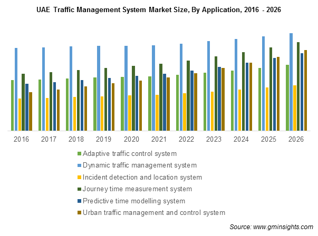The image size is (318, 236).
Task: Select the yellow Incident detection bar for 2024
Action: click(x=239, y=110)
